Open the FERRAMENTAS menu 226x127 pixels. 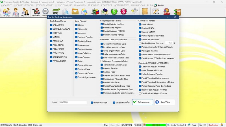pyautogui.click(x=138, y=5)
